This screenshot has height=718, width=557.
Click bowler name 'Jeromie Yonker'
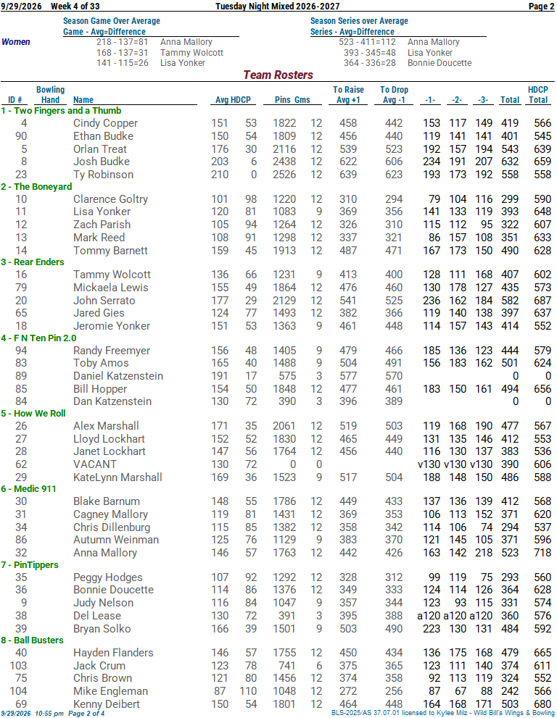112,326
